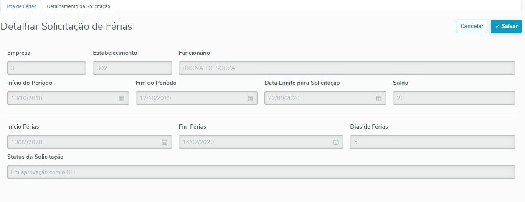Open calendar icon for Fim Férias
Image resolution: width=525 pixels, height=202 pixels.
click(336, 142)
